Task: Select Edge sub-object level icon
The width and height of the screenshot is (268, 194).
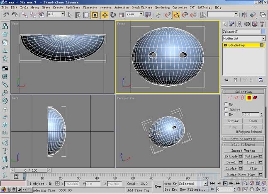Action: [x=236, y=98]
